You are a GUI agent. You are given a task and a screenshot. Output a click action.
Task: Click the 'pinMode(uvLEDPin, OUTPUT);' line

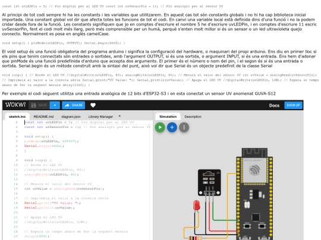pyautogui.click(x=51, y=141)
